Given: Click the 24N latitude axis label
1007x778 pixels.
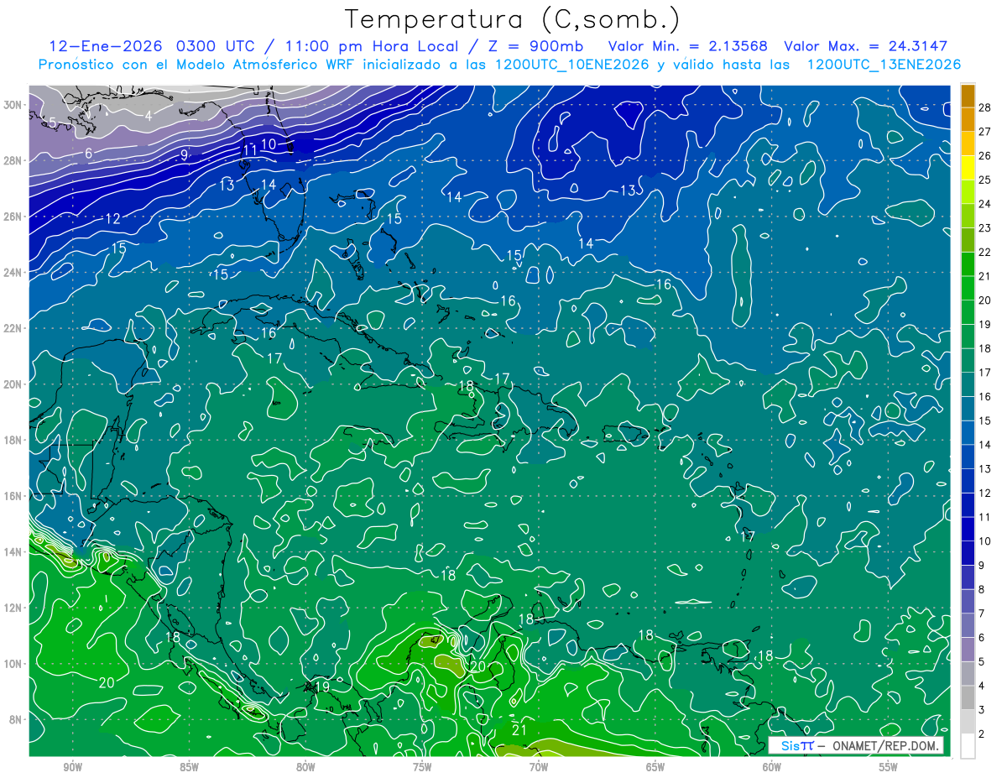Looking at the screenshot, I should (13, 272).
